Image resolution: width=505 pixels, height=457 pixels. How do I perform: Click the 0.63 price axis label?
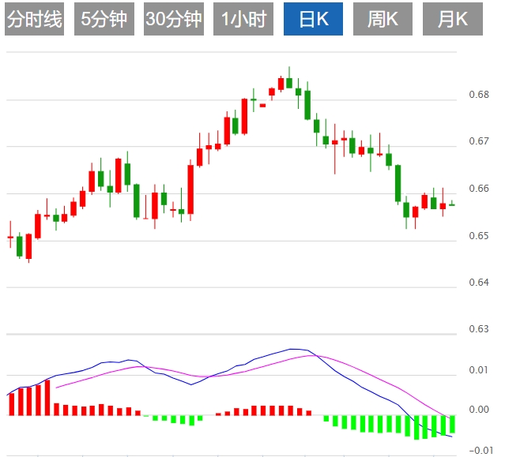click(478, 329)
